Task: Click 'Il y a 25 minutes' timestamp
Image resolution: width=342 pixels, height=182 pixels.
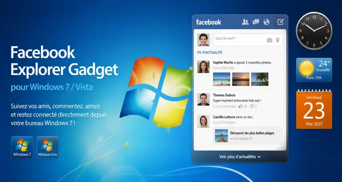Action: (224, 122)
